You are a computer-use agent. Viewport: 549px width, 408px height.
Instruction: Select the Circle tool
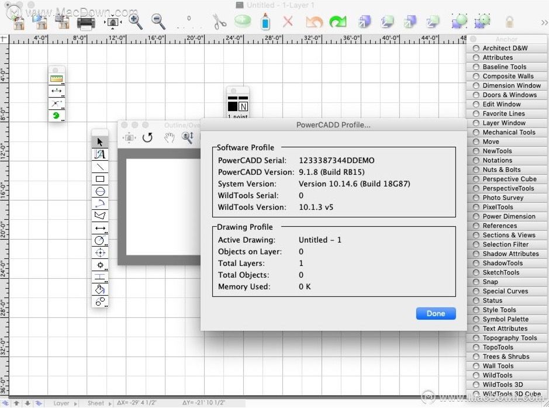click(100, 191)
